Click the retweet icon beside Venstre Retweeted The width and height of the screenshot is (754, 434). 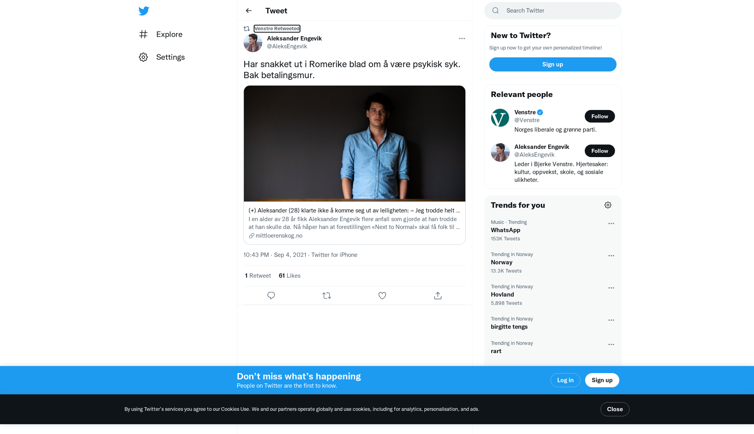(x=247, y=29)
